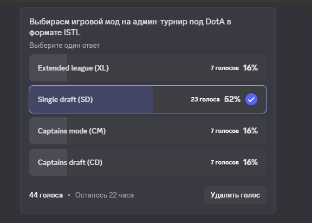Image resolution: width=312 pixels, height=223 pixels.
Task: Click 7 голосов on Captains mode row
Action: pyautogui.click(x=225, y=131)
